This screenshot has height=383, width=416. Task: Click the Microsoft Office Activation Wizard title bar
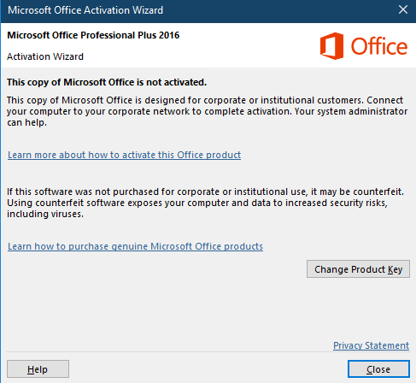[199, 10]
